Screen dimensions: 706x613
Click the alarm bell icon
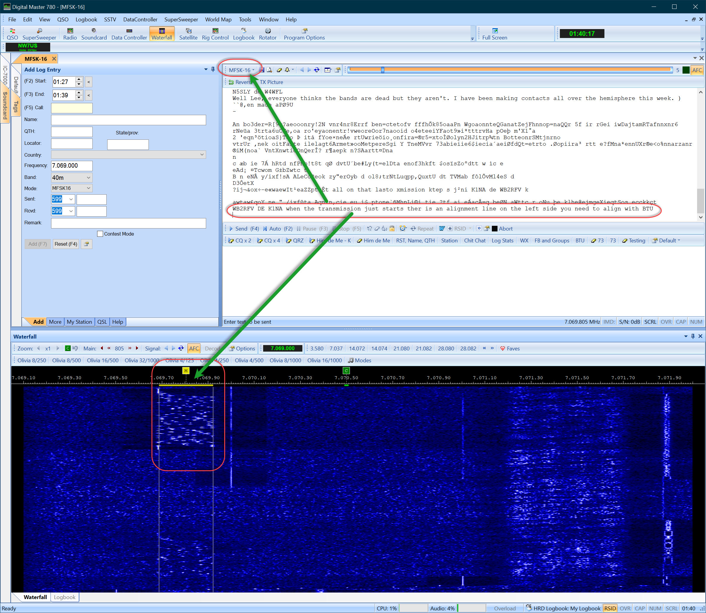(287, 70)
